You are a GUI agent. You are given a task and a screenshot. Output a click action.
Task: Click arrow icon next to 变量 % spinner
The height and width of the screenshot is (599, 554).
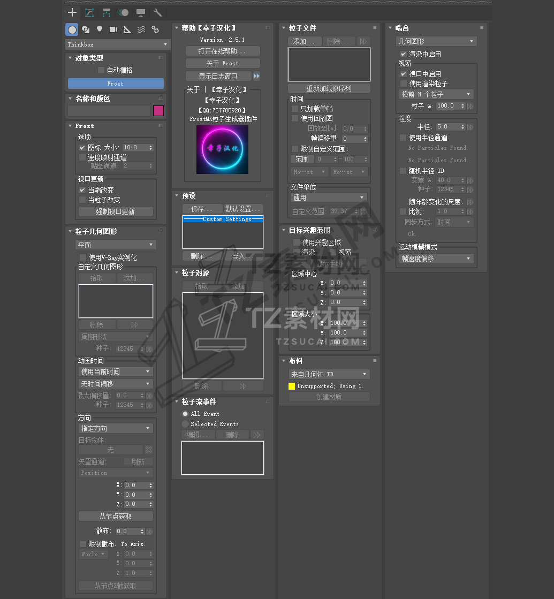pos(470,180)
